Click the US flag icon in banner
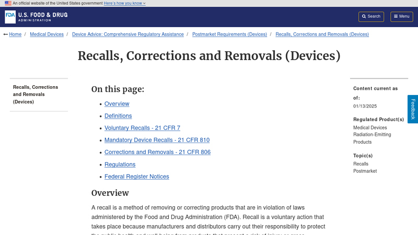418x235 pixels. click(x=8, y=3)
